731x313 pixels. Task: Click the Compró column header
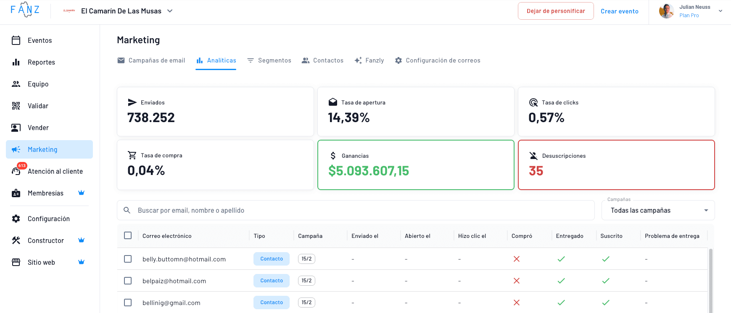click(x=522, y=236)
